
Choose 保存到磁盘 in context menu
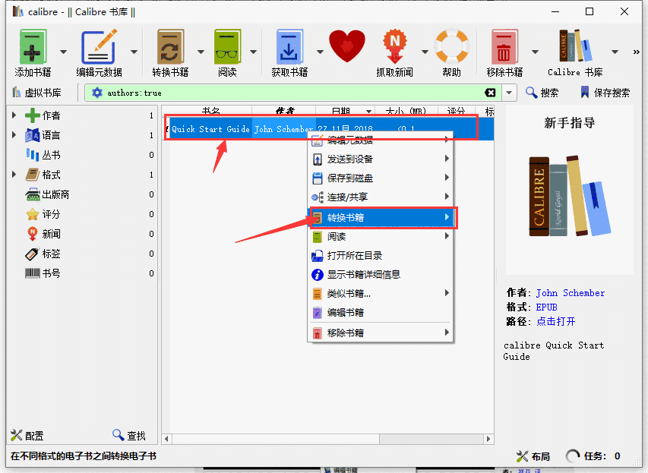coord(381,178)
